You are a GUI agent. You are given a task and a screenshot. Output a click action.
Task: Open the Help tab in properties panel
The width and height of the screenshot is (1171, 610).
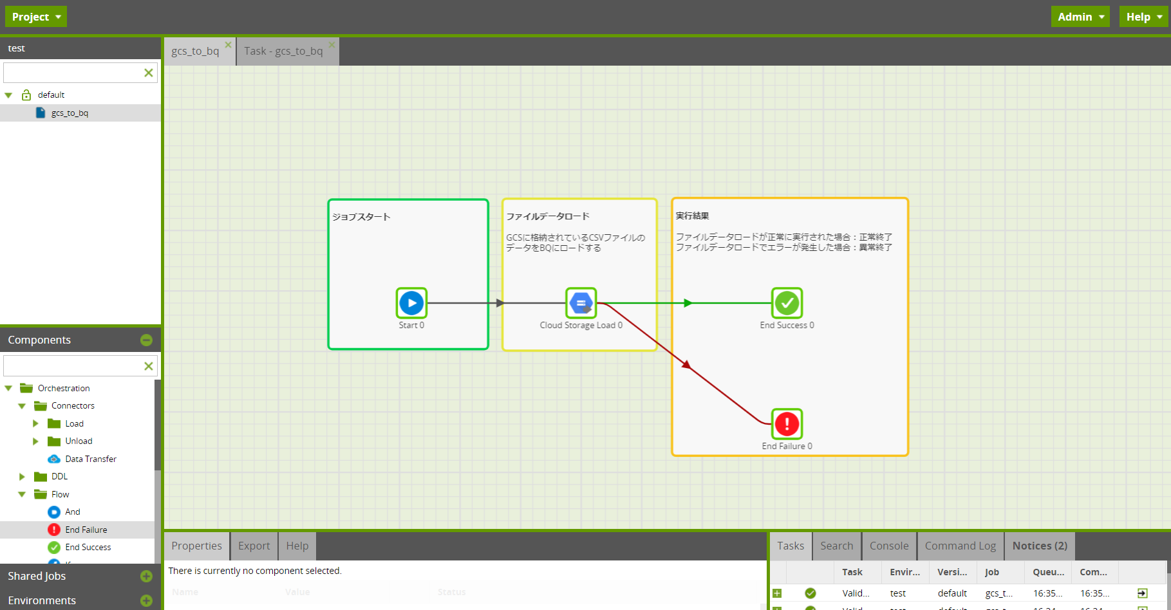297,546
